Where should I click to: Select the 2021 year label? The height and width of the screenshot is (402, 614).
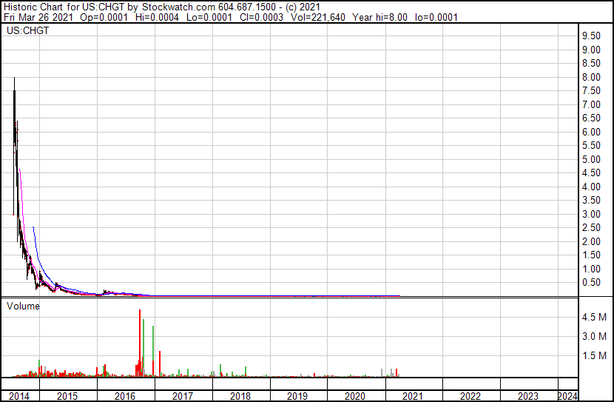click(413, 396)
